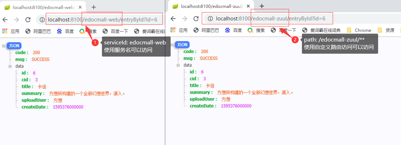Click the JSON badge in left viewer
Image resolution: width=401 pixels, height=145 pixels.
pos(14,45)
